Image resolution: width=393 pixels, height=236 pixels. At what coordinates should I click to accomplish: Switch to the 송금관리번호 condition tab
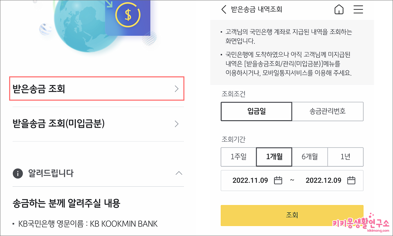(327, 111)
